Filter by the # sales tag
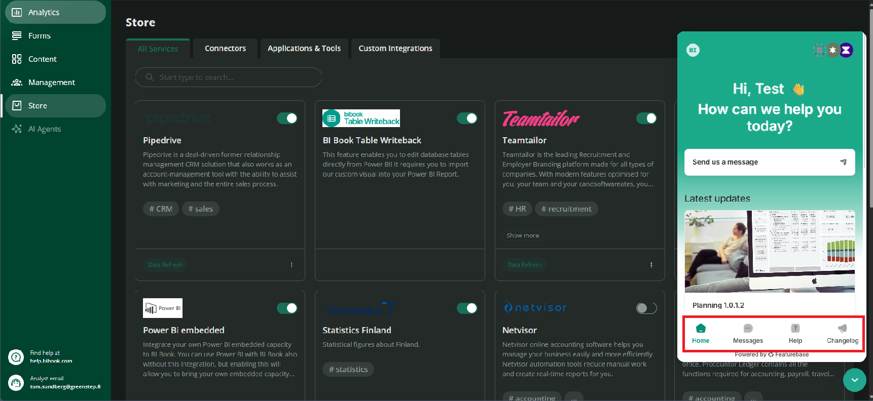This screenshot has height=401, width=873. pyautogui.click(x=201, y=209)
